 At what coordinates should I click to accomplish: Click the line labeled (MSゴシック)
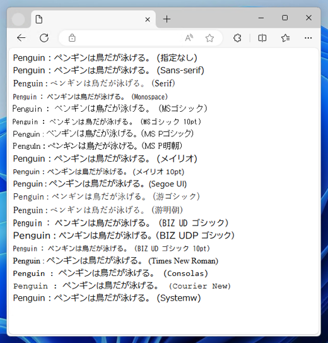(110, 109)
